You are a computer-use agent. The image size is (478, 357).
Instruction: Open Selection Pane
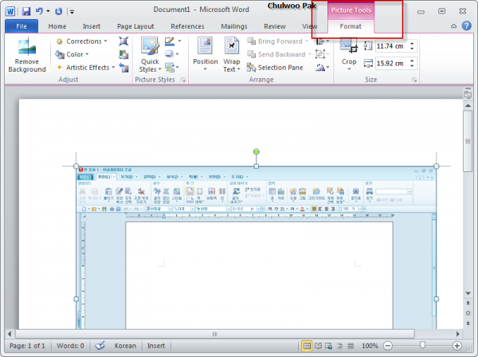pyautogui.click(x=275, y=68)
